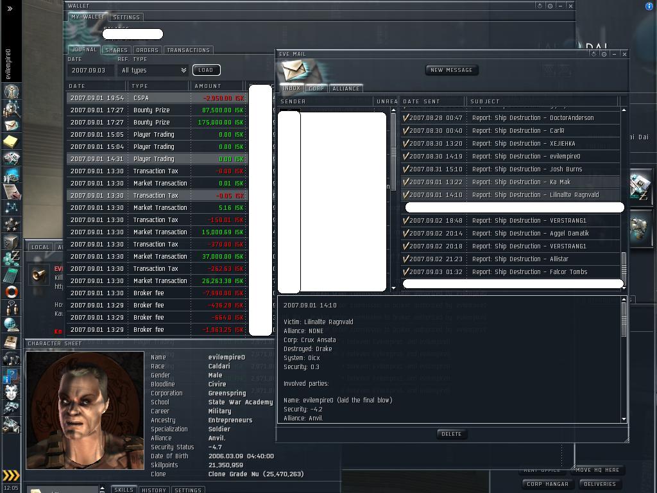Open the question-mark info sidebar icon
The width and height of the screenshot is (657, 493).
coord(12,375)
